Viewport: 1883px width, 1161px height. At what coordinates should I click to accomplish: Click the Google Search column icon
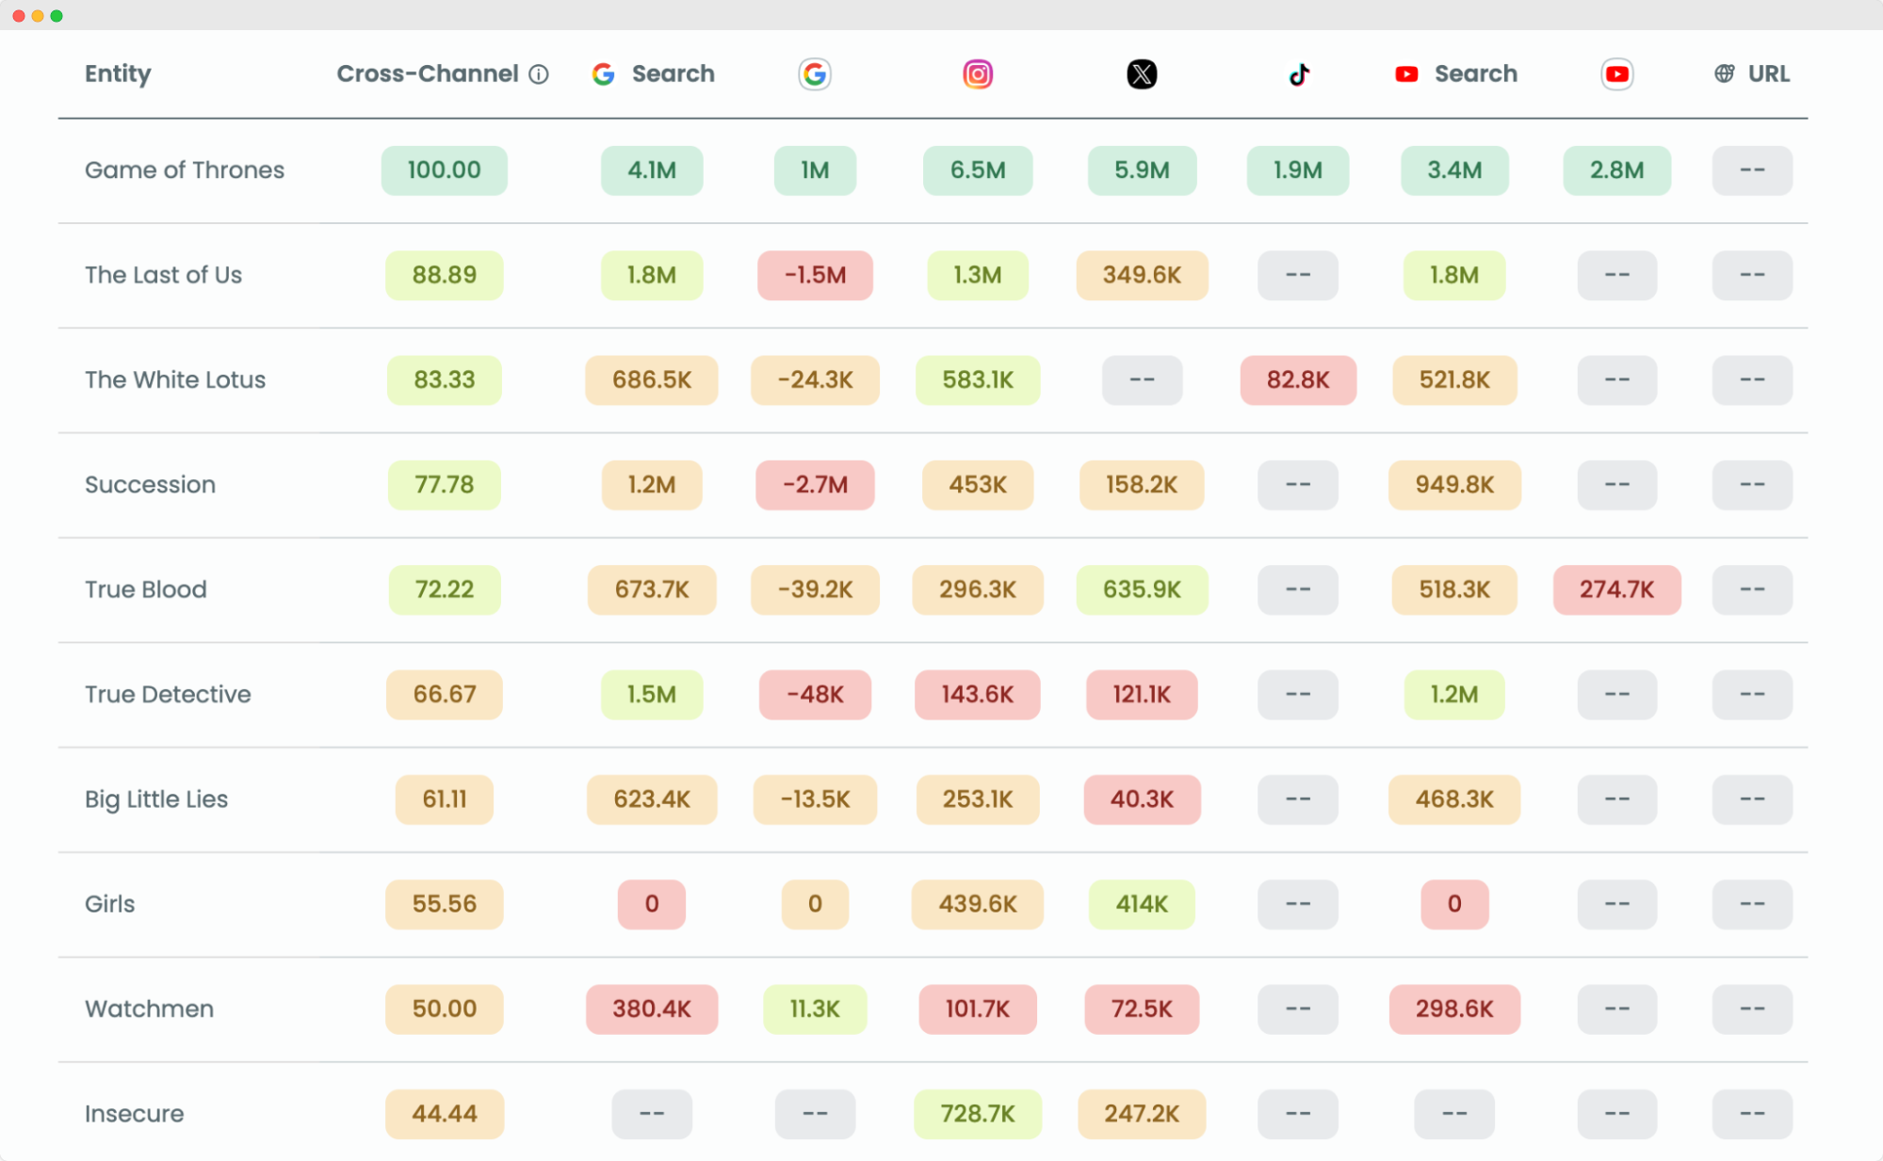pos(604,74)
